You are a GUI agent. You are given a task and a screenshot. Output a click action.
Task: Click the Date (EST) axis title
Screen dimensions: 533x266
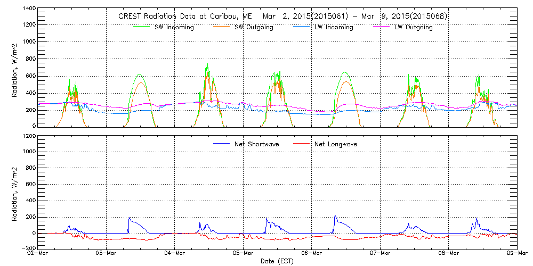[277, 261]
